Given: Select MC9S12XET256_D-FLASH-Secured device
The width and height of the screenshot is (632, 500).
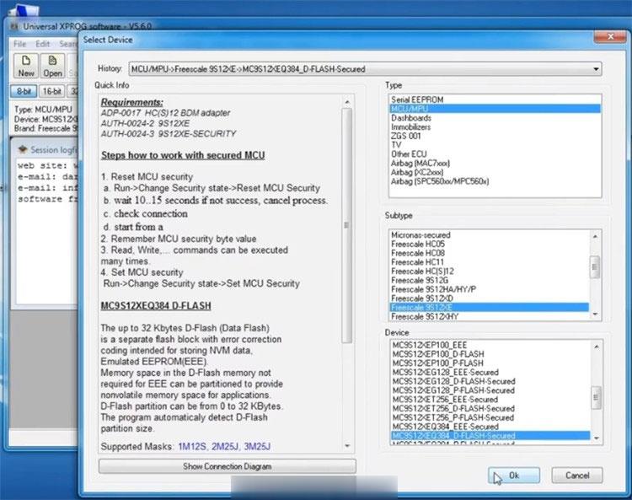Looking at the screenshot, I should coord(490,408).
